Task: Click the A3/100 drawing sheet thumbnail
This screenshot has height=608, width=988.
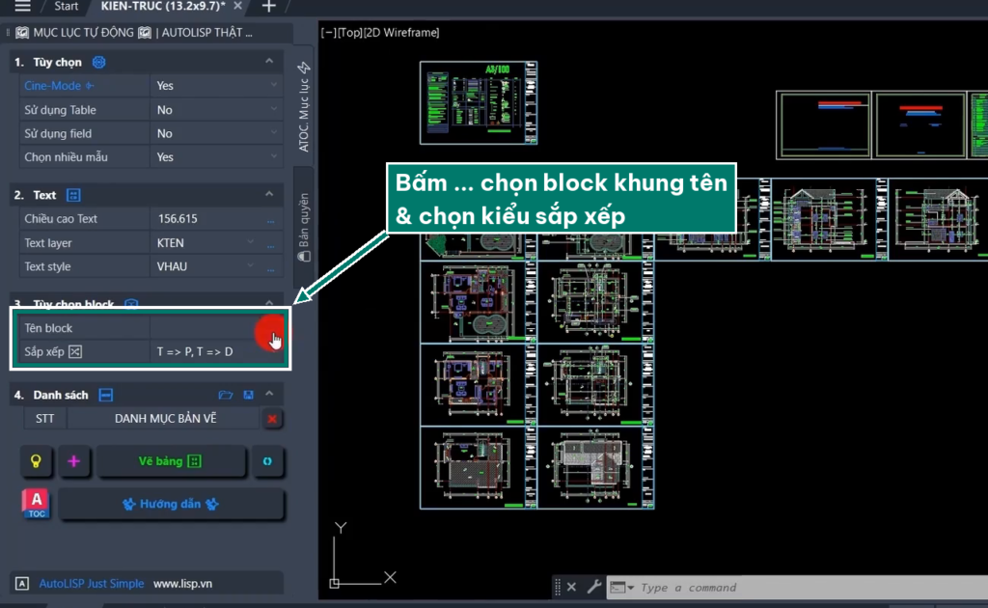Action: point(479,102)
